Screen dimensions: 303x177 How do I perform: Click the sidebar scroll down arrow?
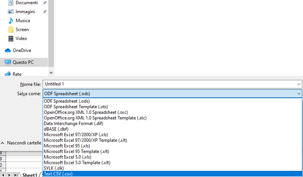[51, 73]
